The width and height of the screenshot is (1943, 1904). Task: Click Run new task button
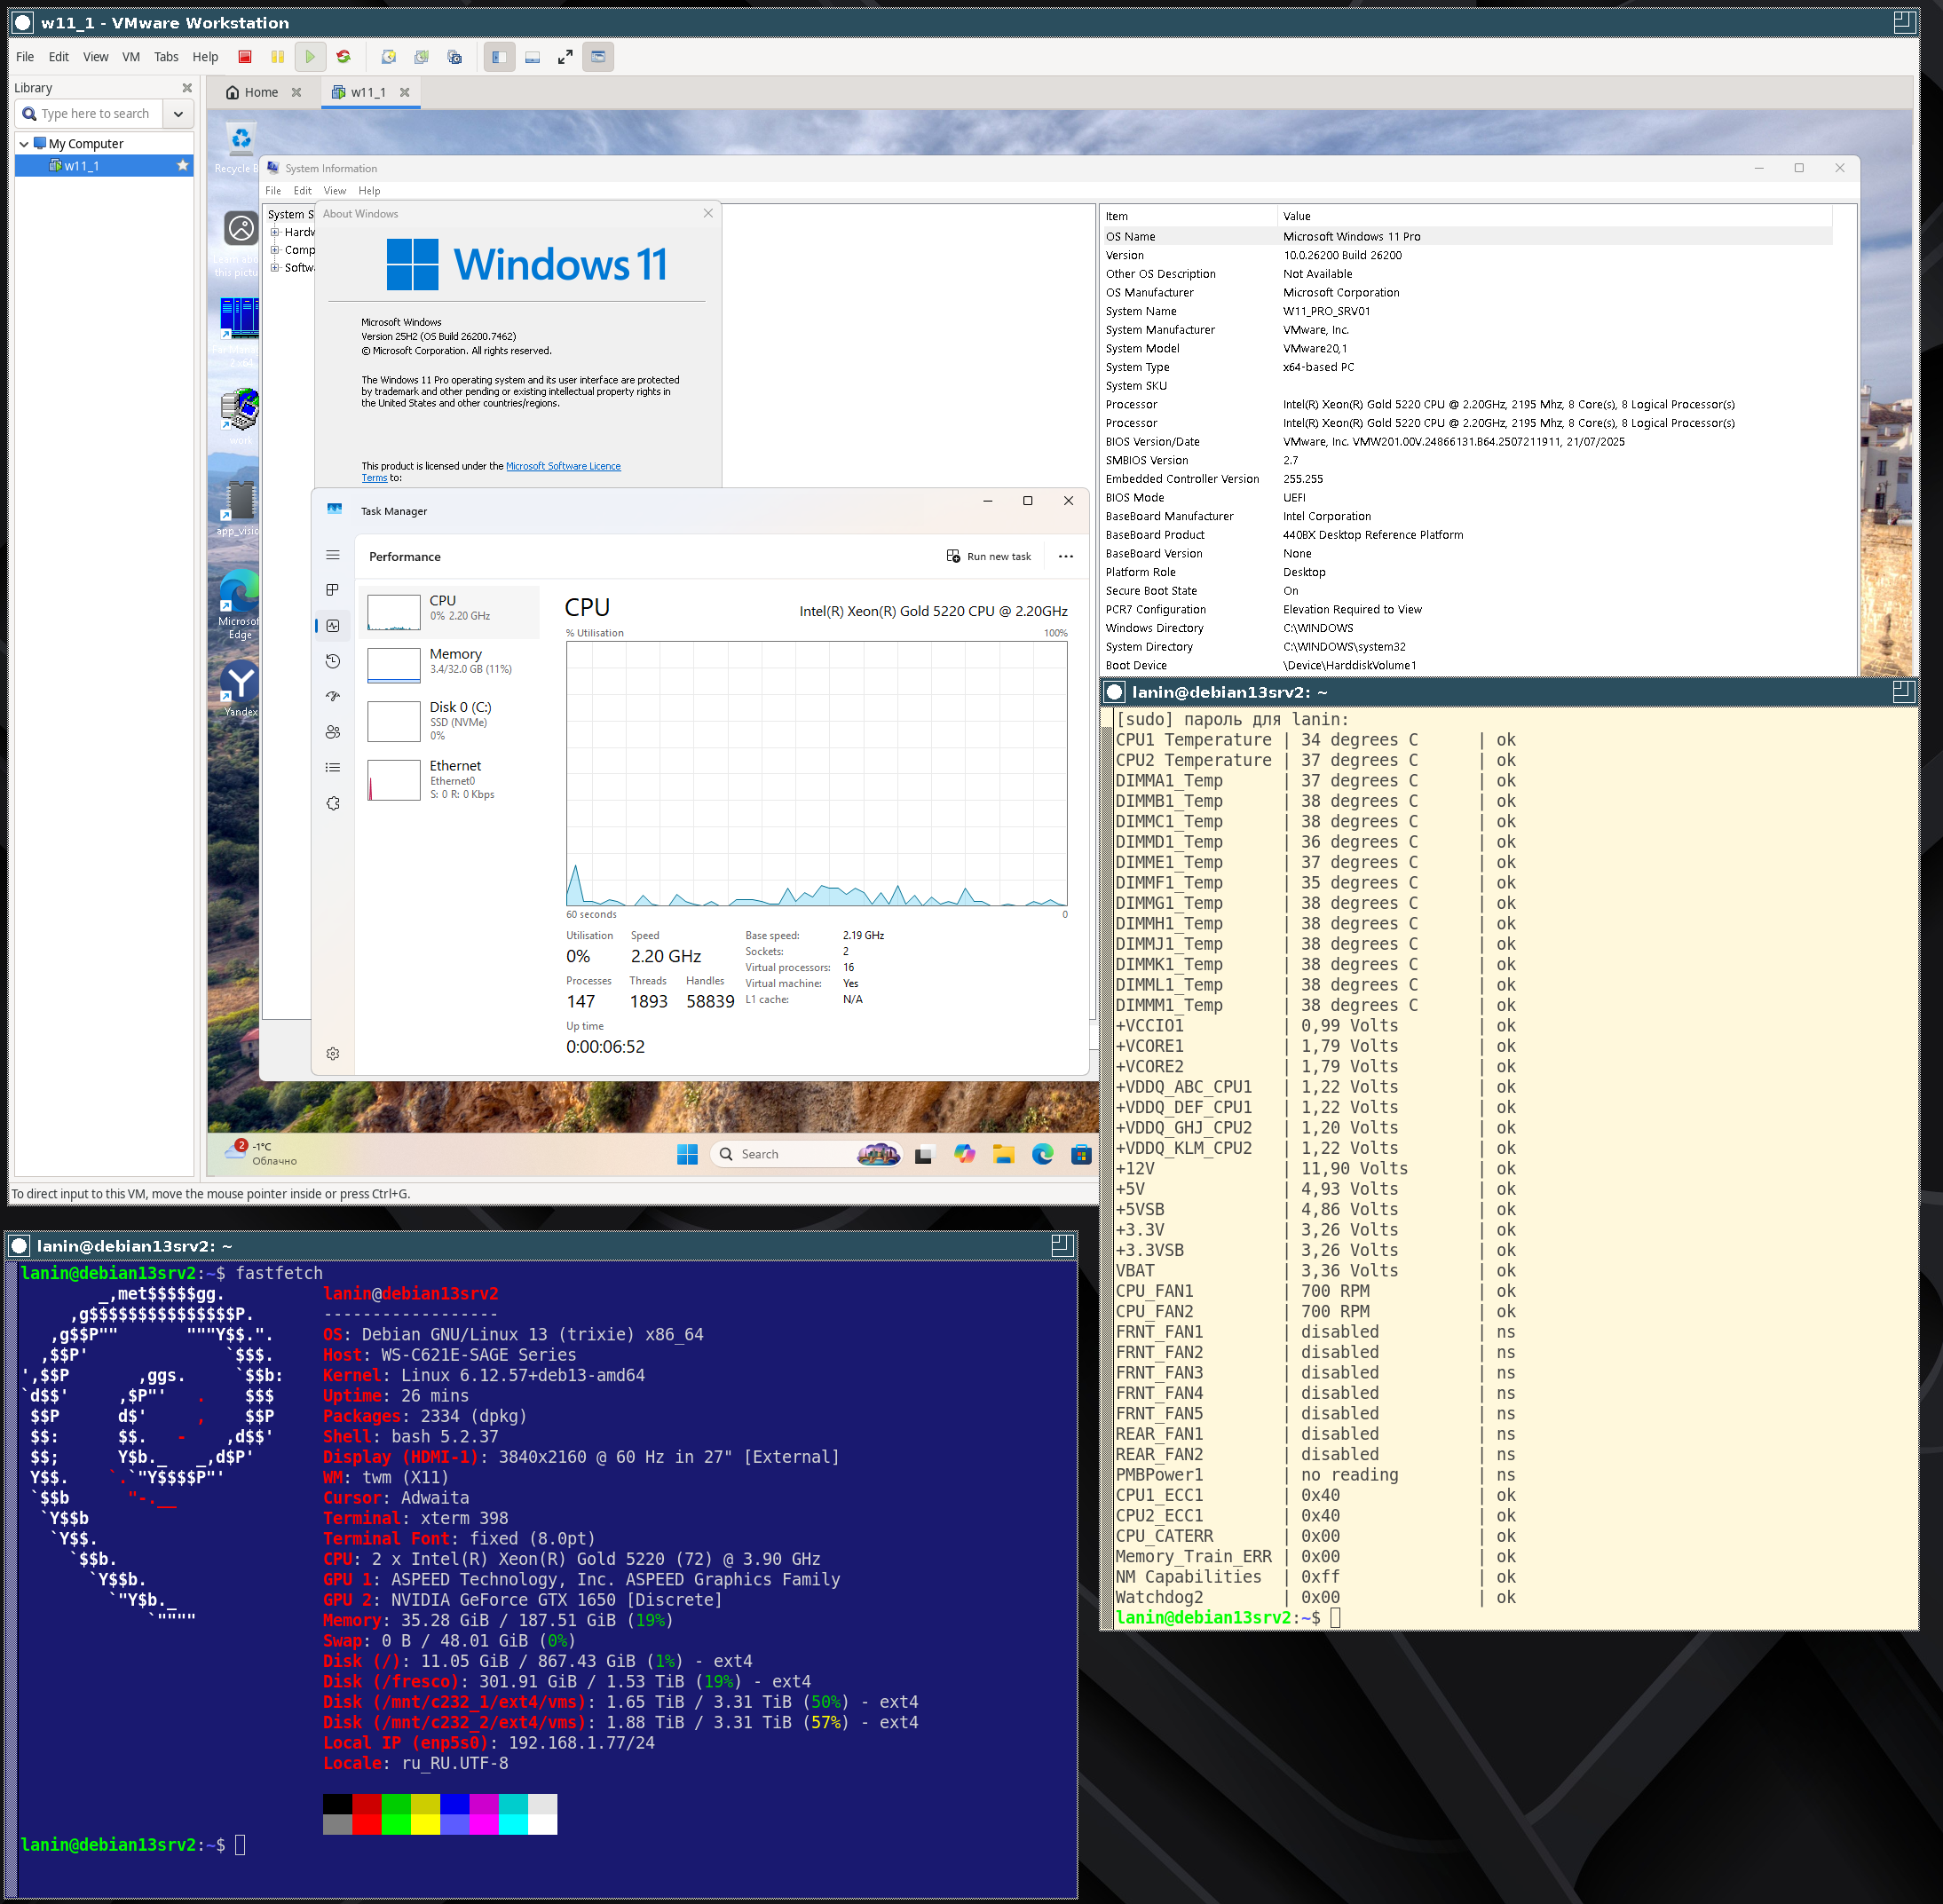tap(989, 556)
